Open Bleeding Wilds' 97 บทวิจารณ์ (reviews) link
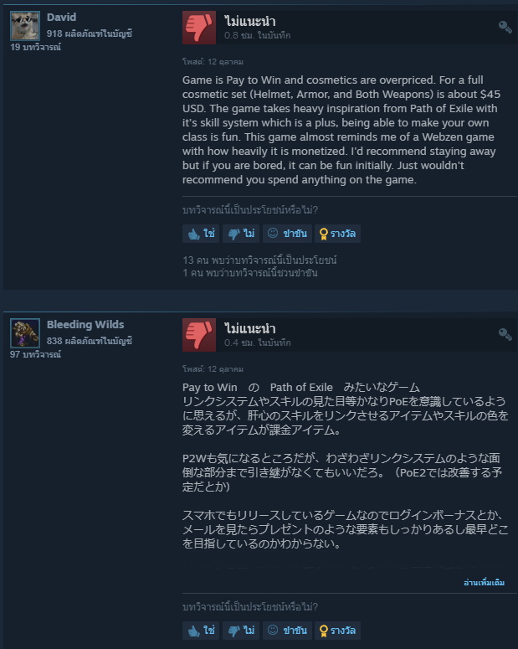Viewport: 518px width, 649px height. click(x=36, y=354)
